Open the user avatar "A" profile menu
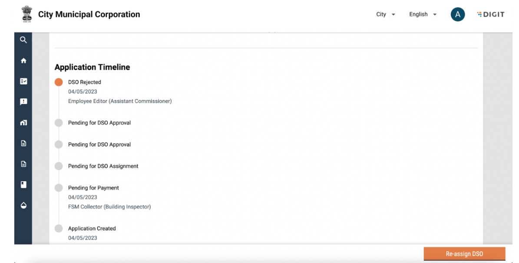This screenshot has height=263, width=519. [x=457, y=14]
